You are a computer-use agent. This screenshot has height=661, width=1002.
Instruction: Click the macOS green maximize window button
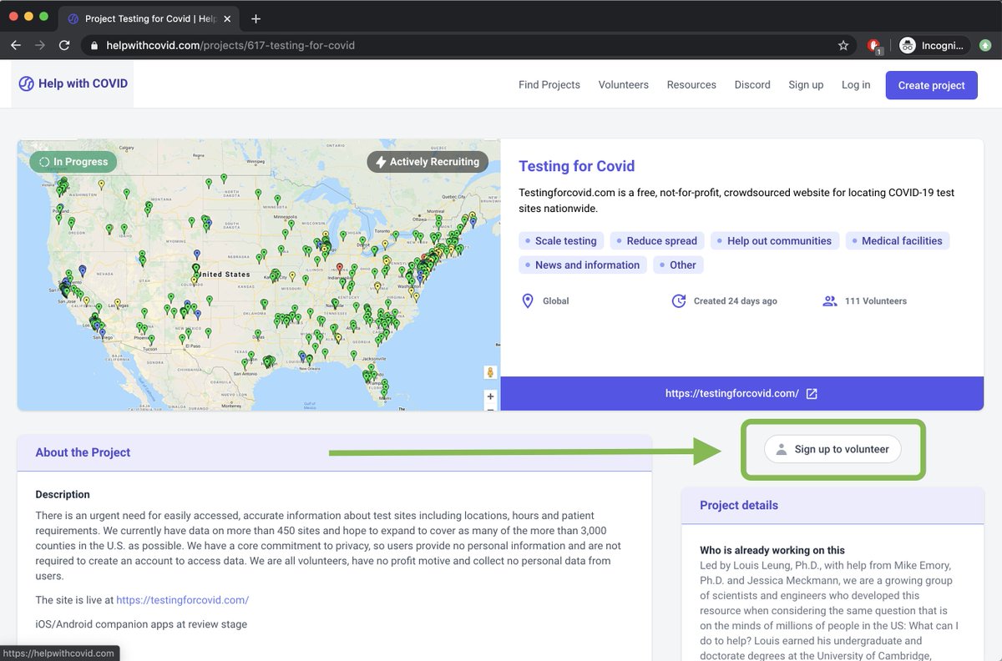point(44,17)
